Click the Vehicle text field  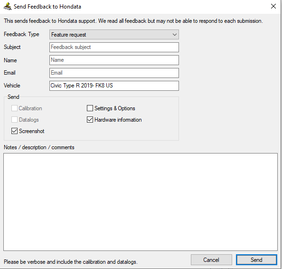coord(114,86)
